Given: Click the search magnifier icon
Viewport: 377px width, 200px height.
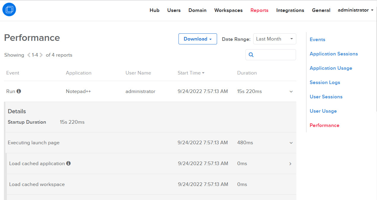Looking at the screenshot, I should pos(251,55).
